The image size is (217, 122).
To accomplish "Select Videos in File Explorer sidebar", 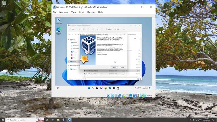I will pos(74,58).
